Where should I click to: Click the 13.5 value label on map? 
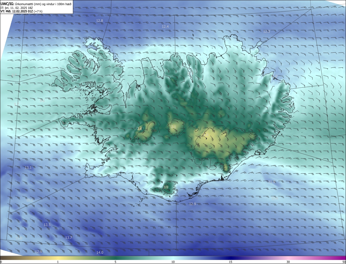coord(47,225)
